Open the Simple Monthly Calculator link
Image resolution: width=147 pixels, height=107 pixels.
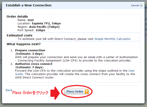(x=113, y=39)
